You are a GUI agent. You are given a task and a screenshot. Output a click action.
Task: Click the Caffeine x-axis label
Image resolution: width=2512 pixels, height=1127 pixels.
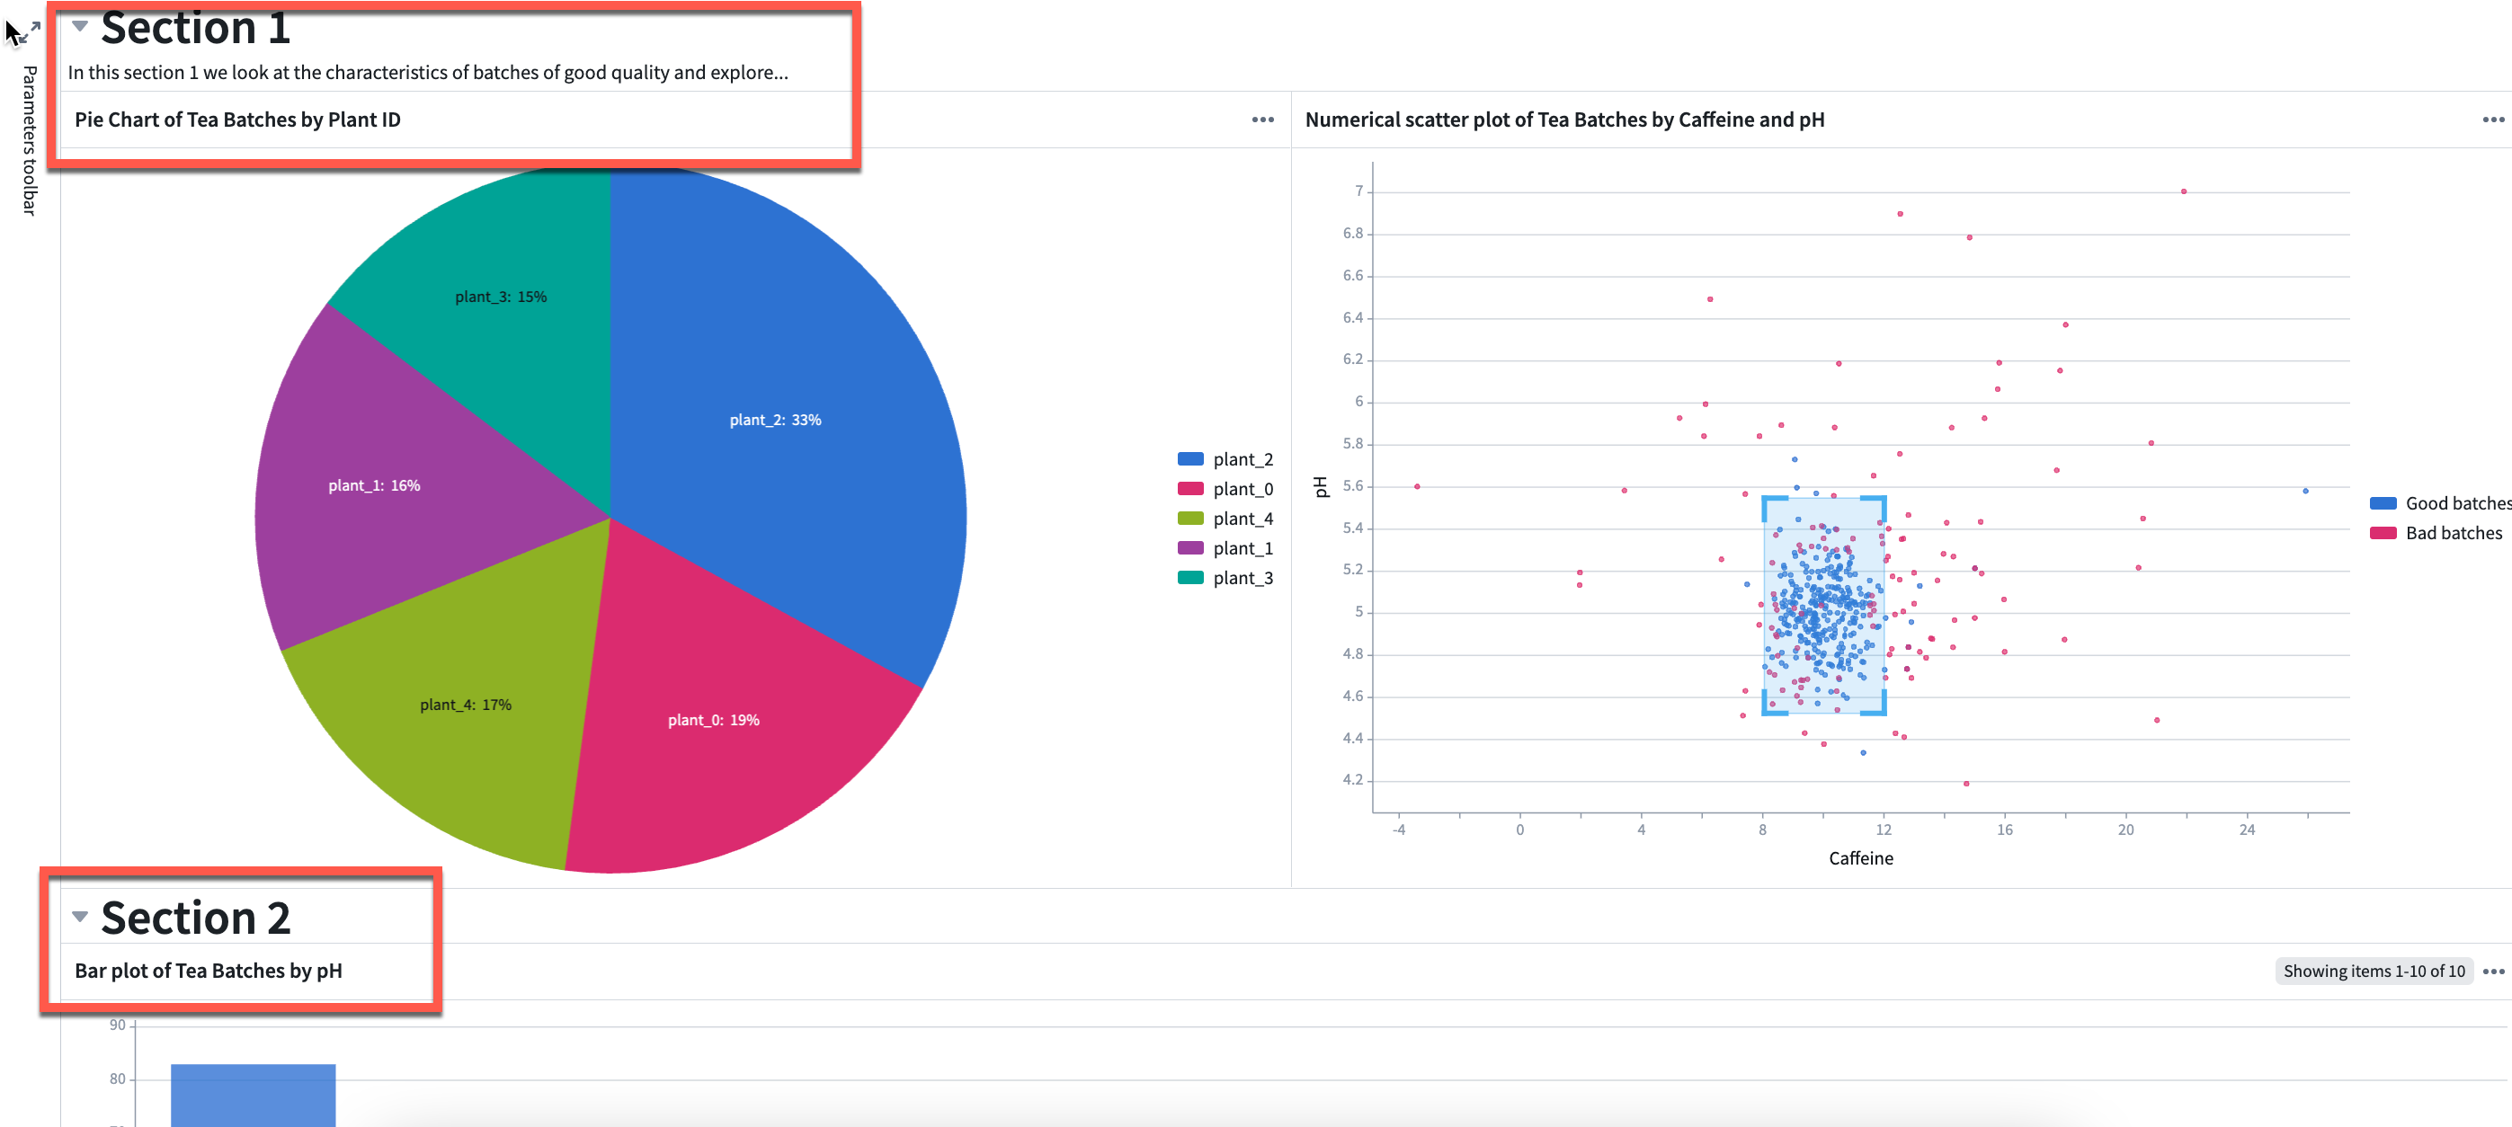(1859, 858)
